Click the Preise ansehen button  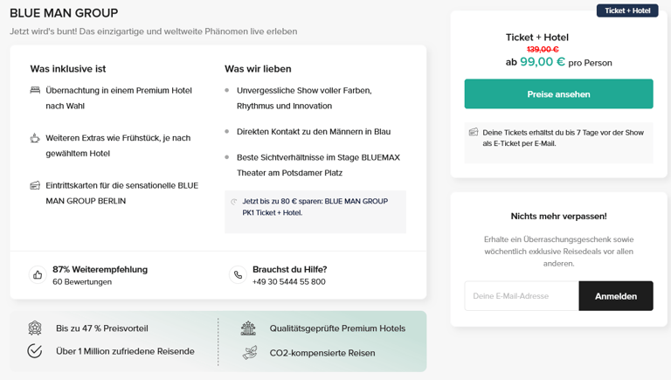559,93
